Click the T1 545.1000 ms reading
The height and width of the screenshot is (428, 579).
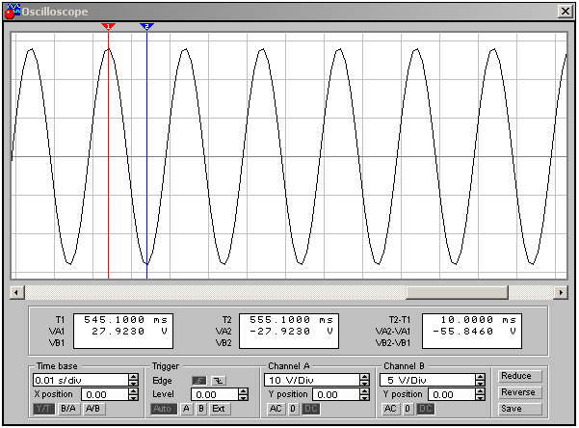[125, 320]
